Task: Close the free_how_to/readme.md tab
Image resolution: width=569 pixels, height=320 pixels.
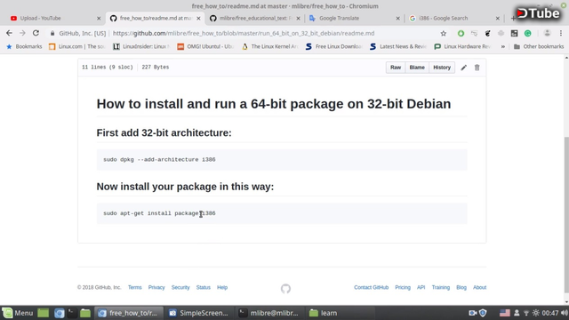Action: coord(198,18)
